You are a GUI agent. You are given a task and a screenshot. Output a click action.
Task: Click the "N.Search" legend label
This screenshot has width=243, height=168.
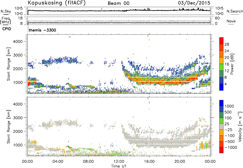[x=234, y=11]
